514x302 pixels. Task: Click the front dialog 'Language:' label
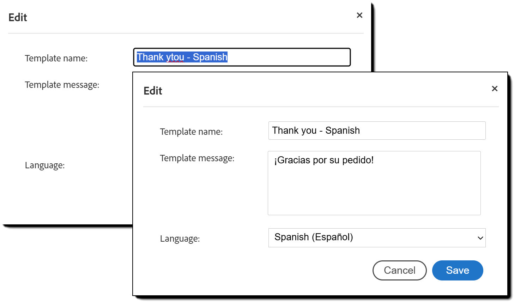(180, 238)
